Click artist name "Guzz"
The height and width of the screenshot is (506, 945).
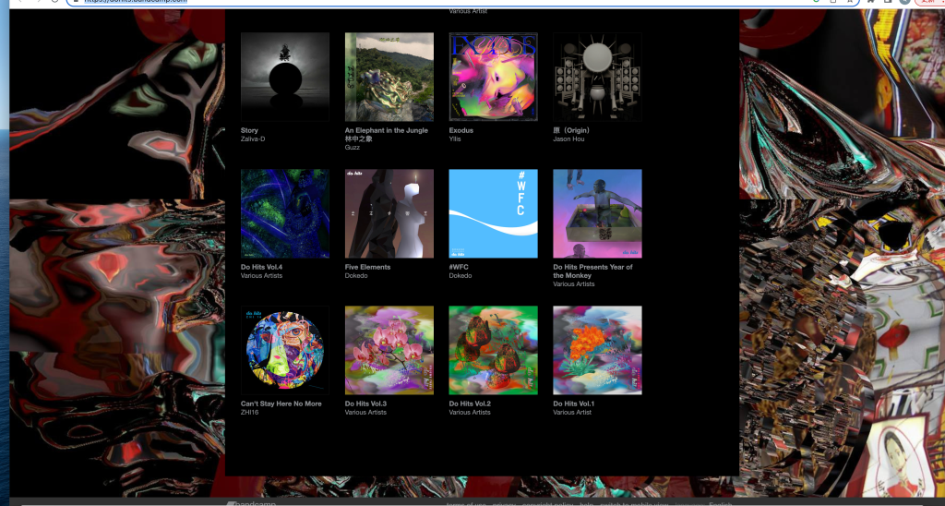tap(353, 147)
